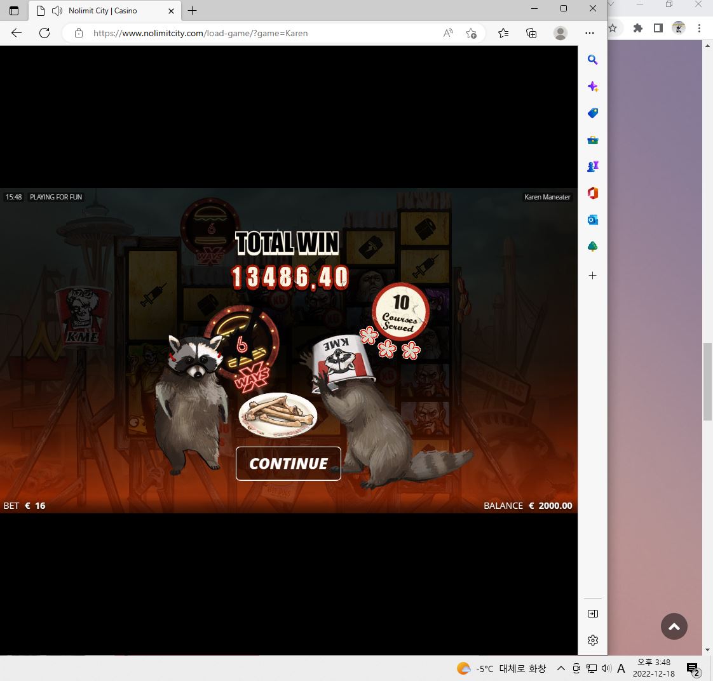Click the scrollbar of background Chrome window

tap(707, 382)
